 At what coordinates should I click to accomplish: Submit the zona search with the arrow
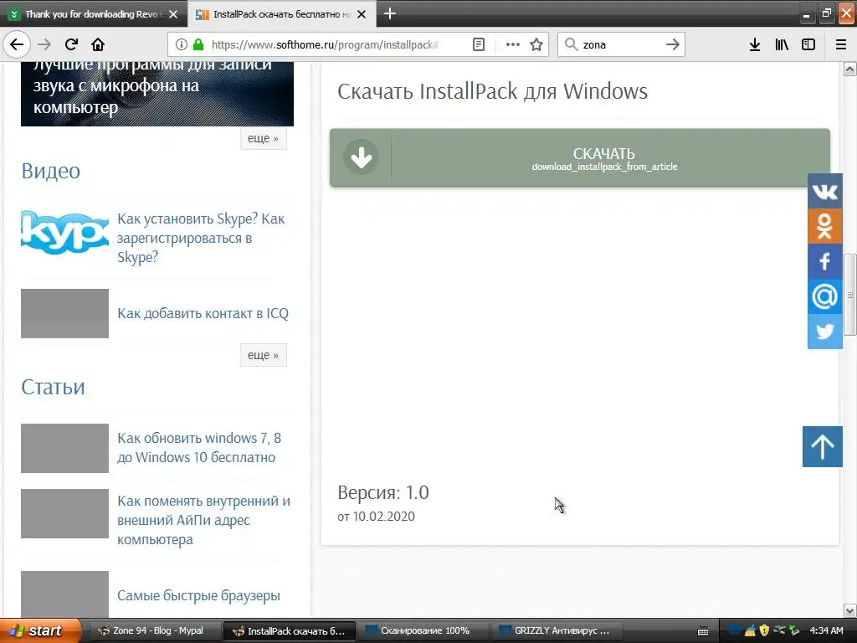673,44
